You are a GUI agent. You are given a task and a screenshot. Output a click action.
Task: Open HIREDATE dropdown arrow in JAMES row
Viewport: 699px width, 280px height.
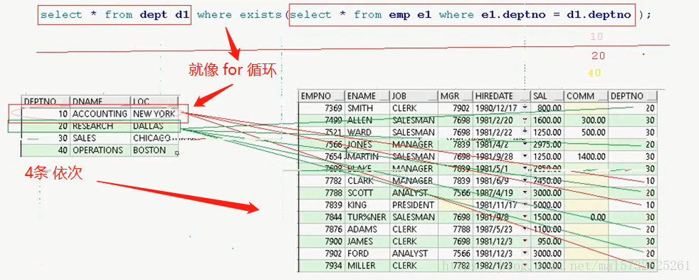[525, 242]
